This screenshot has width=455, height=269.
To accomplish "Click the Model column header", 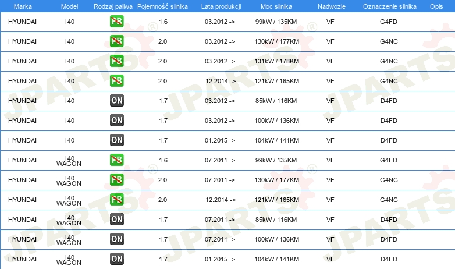I will point(69,6).
